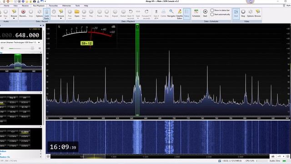Image resolution: width=291 pixels, height=164 pixels.
Task: Launch the Datafile Editor
Action: point(180,14)
